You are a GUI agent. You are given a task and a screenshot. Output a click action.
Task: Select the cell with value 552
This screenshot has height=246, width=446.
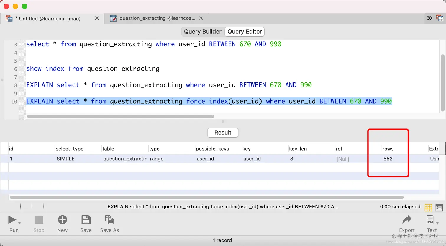click(405, 159)
